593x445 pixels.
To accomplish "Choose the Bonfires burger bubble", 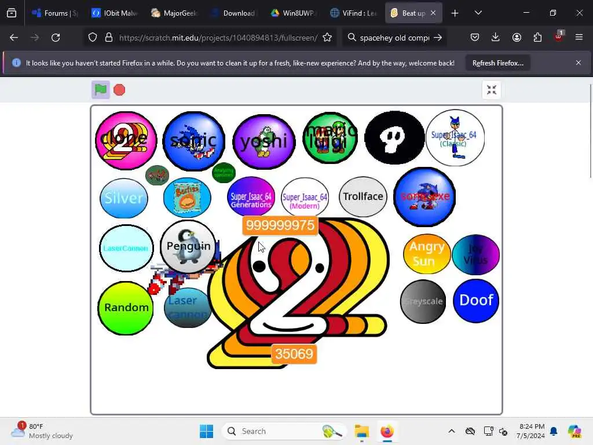I will coord(187,198).
